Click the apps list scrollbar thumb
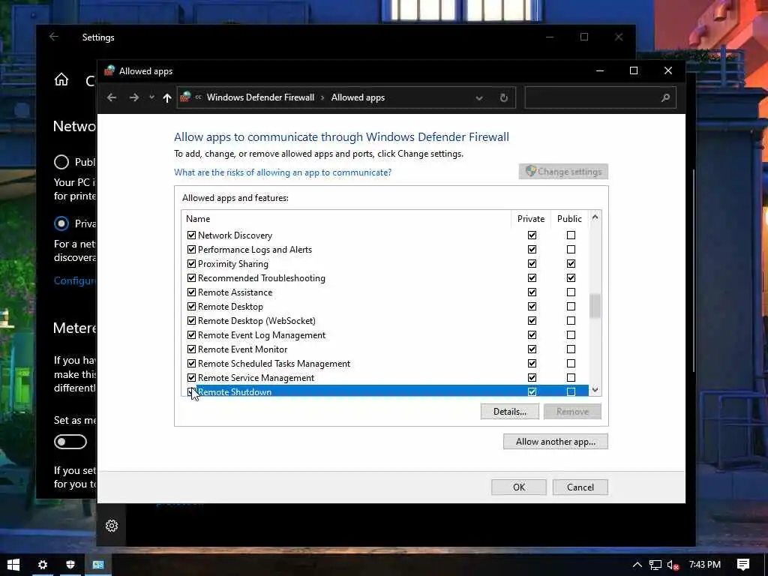Image resolution: width=768 pixels, height=576 pixels. point(595,306)
